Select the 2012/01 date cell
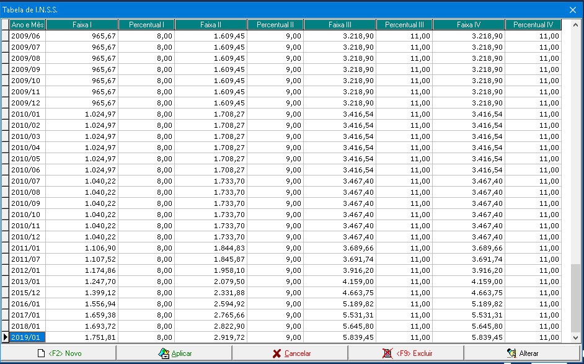Viewport: 584px width, 364px height. (27, 270)
